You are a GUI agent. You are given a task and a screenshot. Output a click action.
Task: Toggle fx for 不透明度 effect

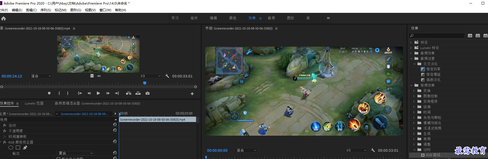[x=5, y=131]
